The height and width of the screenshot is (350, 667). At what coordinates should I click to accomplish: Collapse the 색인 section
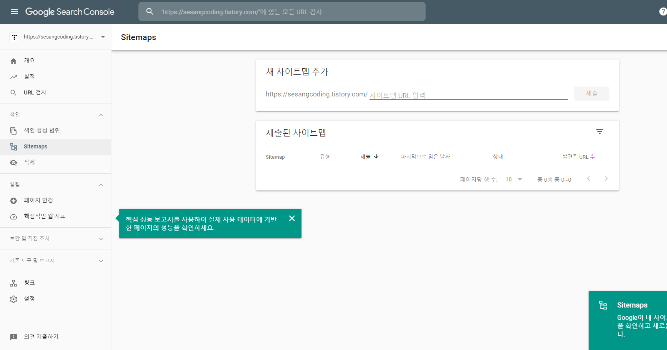point(101,115)
